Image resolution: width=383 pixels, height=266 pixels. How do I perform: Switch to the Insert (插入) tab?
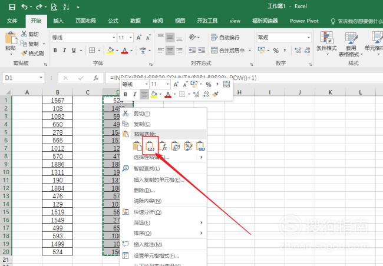coord(58,21)
